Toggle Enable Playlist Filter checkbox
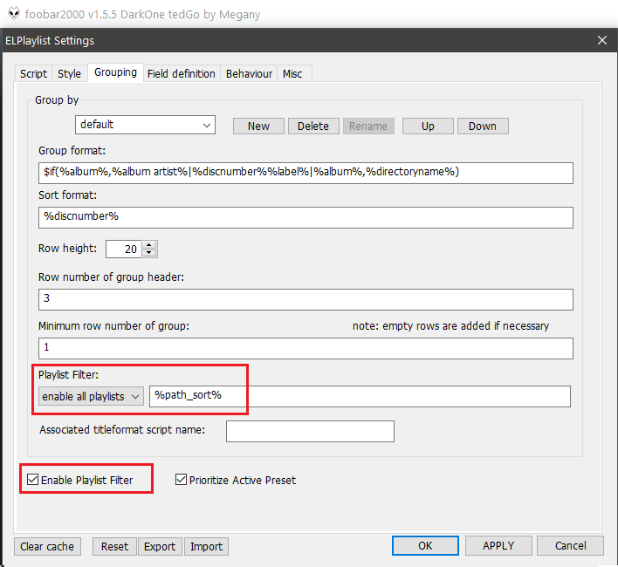 coord(33,480)
